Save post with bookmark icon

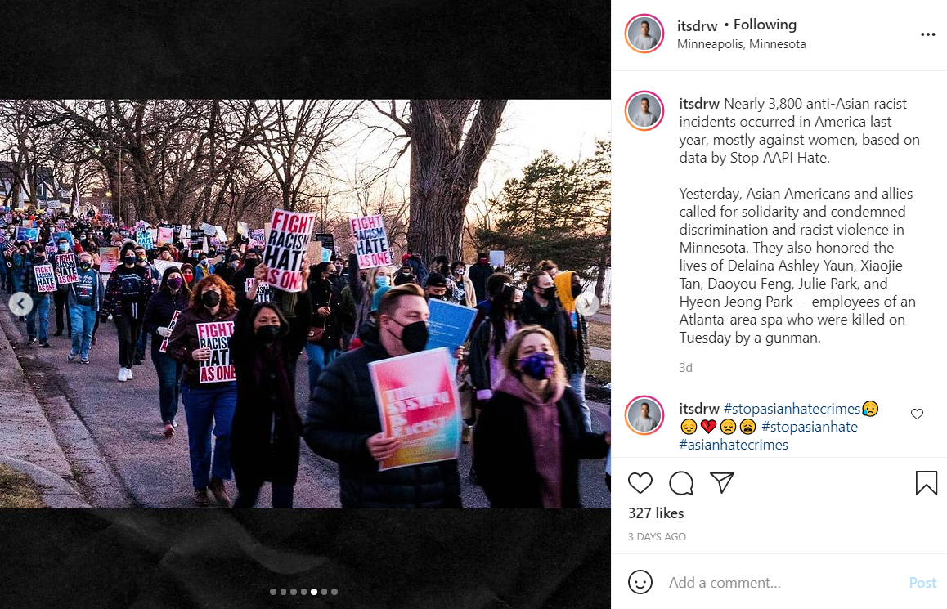click(x=926, y=483)
